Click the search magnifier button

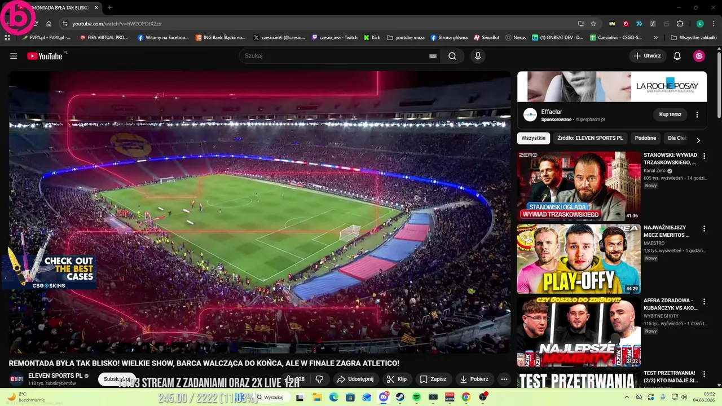pyautogui.click(x=452, y=56)
